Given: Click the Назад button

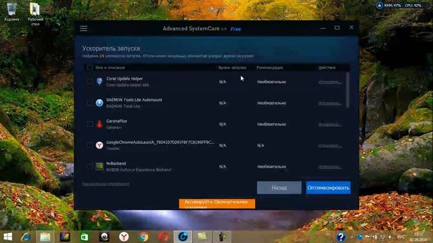Looking at the screenshot, I should coord(279,188).
